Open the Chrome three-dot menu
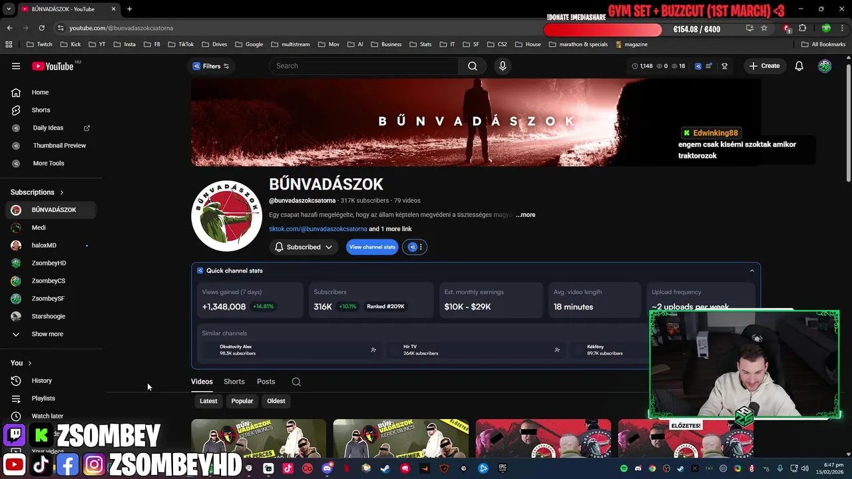The height and width of the screenshot is (479, 852). 842,28
